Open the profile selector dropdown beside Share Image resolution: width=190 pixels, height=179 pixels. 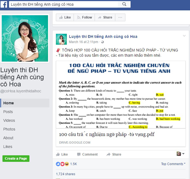(x=180, y=154)
